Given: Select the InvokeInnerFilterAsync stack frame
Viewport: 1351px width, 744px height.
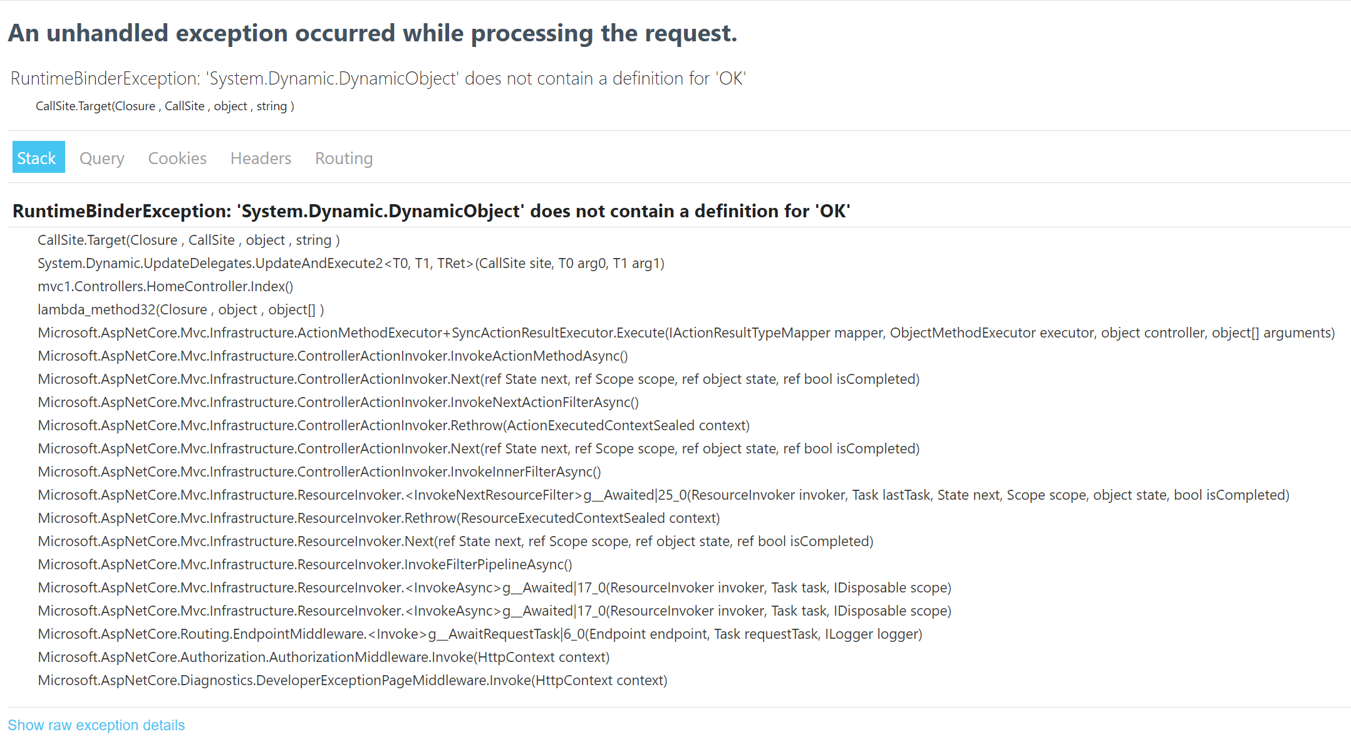Looking at the screenshot, I should point(319,472).
